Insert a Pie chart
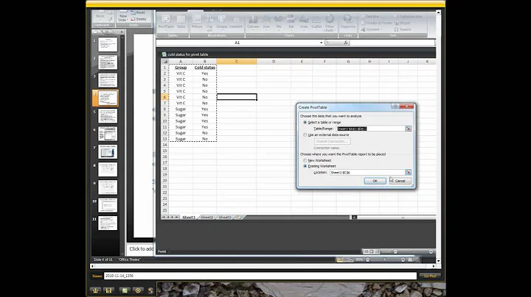Screen dimensions: 531x297 pos(278,22)
